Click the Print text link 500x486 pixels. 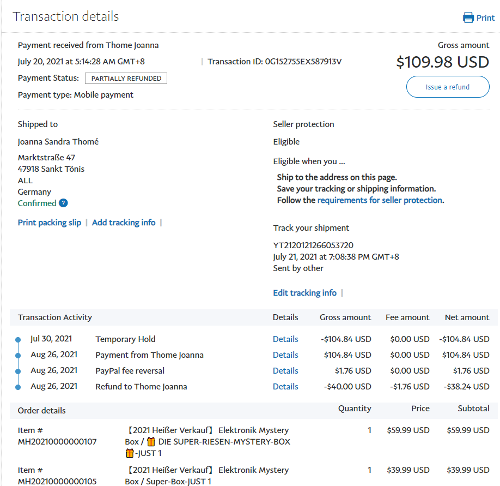(x=485, y=18)
